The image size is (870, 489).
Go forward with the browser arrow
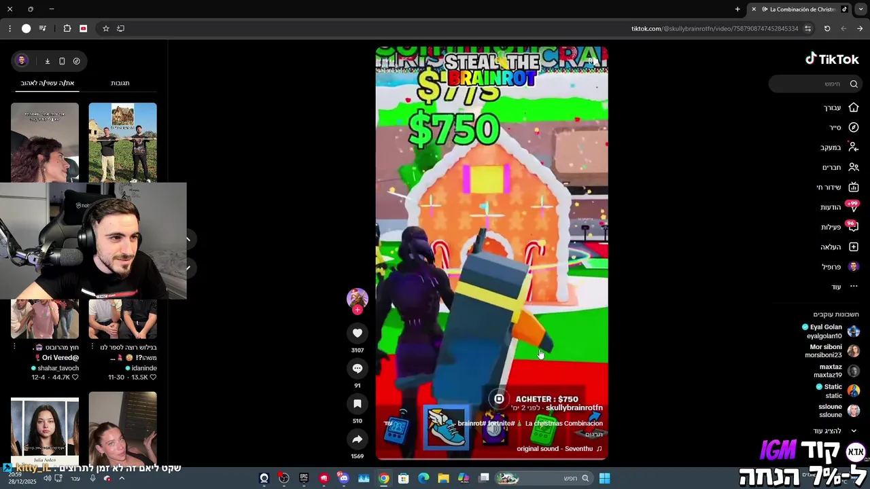coord(860,29)
